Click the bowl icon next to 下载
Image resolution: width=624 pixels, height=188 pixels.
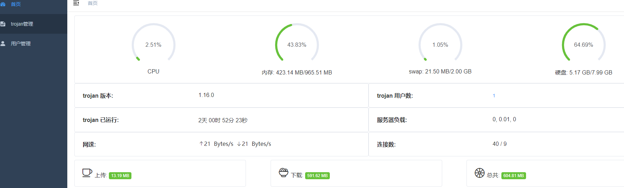pyautogui.click(x=283, y=173)
